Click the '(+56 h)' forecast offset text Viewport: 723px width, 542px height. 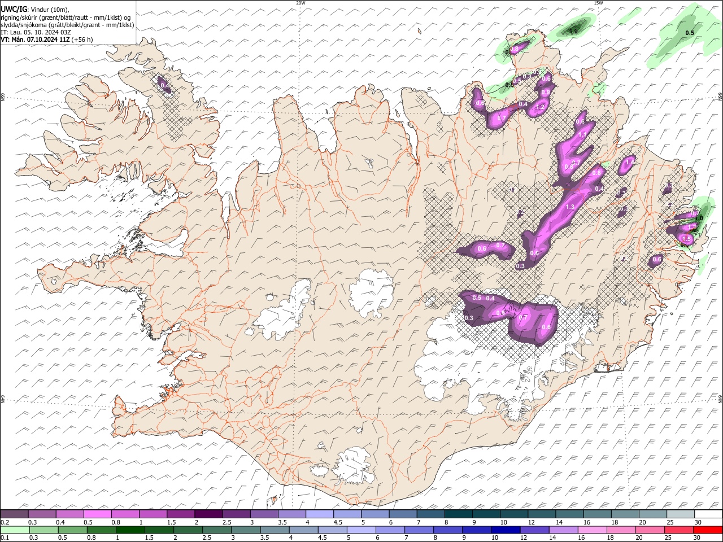pyautogui.click(x=82, y=40)
